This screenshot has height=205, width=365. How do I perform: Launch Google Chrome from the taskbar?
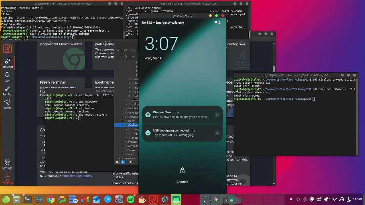(51, 199)
